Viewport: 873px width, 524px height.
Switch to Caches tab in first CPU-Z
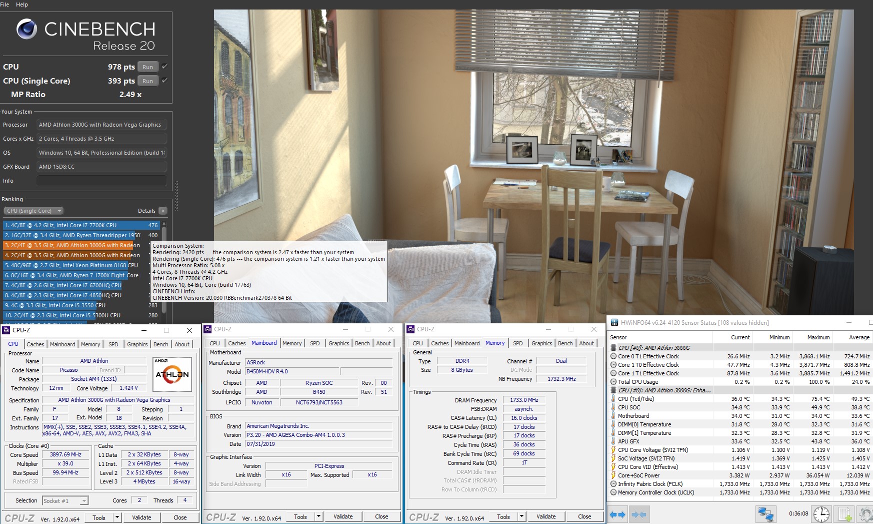[35, 344]
